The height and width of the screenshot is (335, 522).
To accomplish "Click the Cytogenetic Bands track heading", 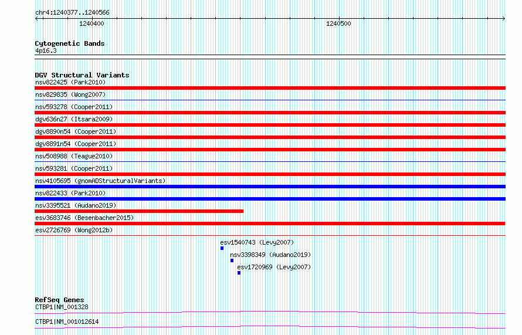I will pos(70,43).
